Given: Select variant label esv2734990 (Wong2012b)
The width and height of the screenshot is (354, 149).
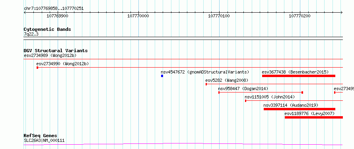Looking at the screenshot, I should 62,64.
